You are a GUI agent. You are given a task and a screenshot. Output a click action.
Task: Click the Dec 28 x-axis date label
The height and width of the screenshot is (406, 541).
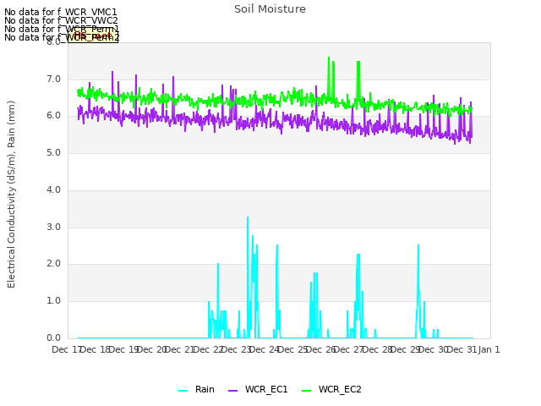tap(378, 349)
